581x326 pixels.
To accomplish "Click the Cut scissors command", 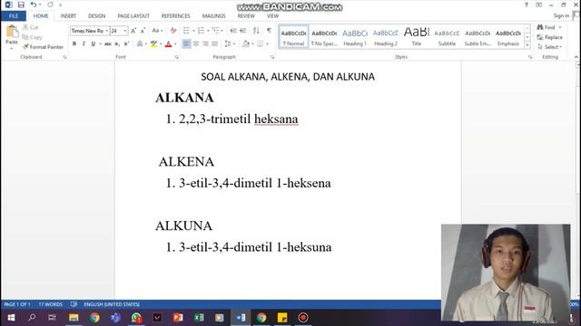I will tap(30, 27).
